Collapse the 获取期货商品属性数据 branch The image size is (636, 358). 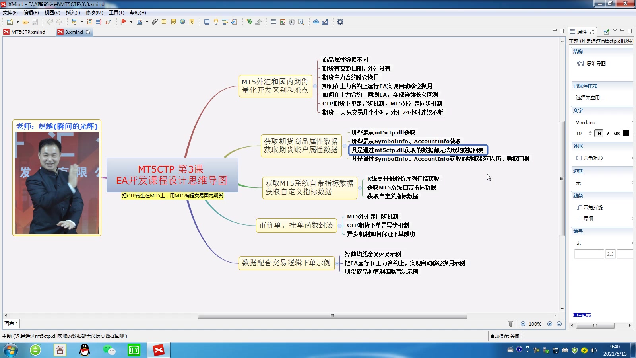pos(344,146)
